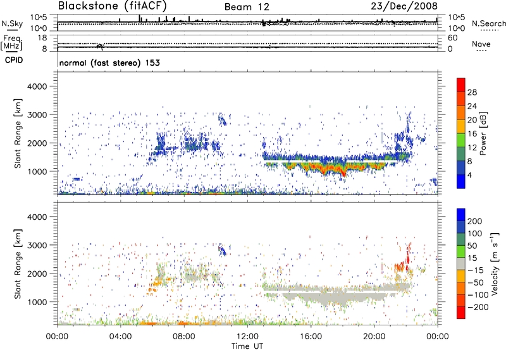
Task: Click the 'N.Sky' legend label
Action: [12, 23]
